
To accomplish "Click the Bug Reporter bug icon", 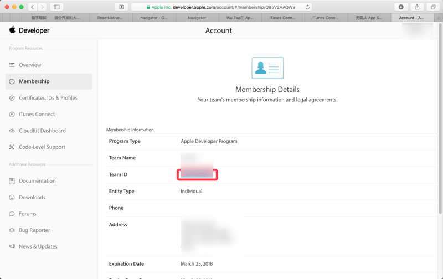I will coord(12,230).
